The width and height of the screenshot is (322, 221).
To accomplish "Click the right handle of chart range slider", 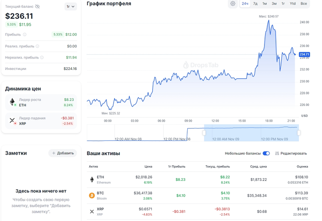I will pos(299,133).
